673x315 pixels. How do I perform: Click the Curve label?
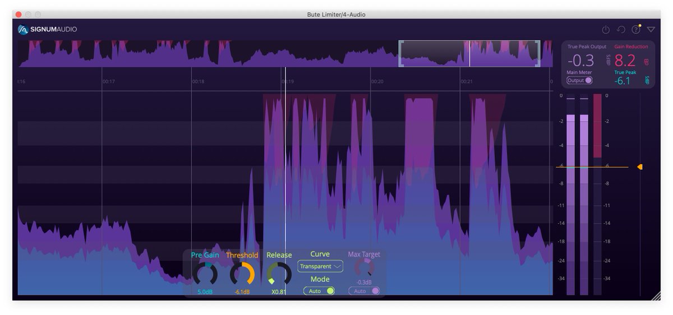pyautogui.click(x=320, y=254)
